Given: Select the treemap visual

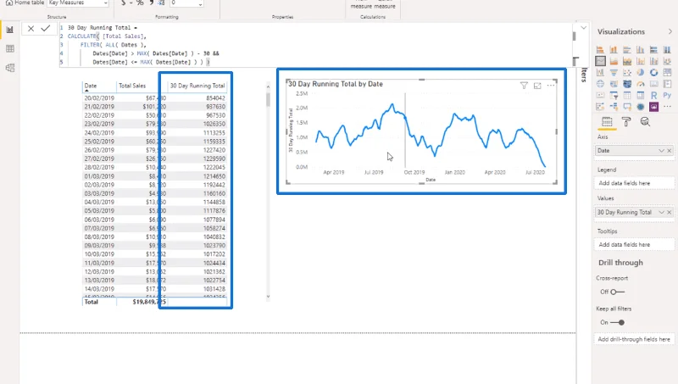Looking at the screenshot, I should pyautogui.click(x=667, y=72).
